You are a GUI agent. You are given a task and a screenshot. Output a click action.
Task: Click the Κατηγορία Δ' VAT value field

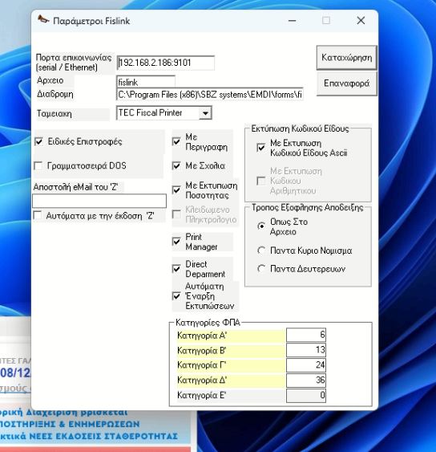[x=306, y=381]
